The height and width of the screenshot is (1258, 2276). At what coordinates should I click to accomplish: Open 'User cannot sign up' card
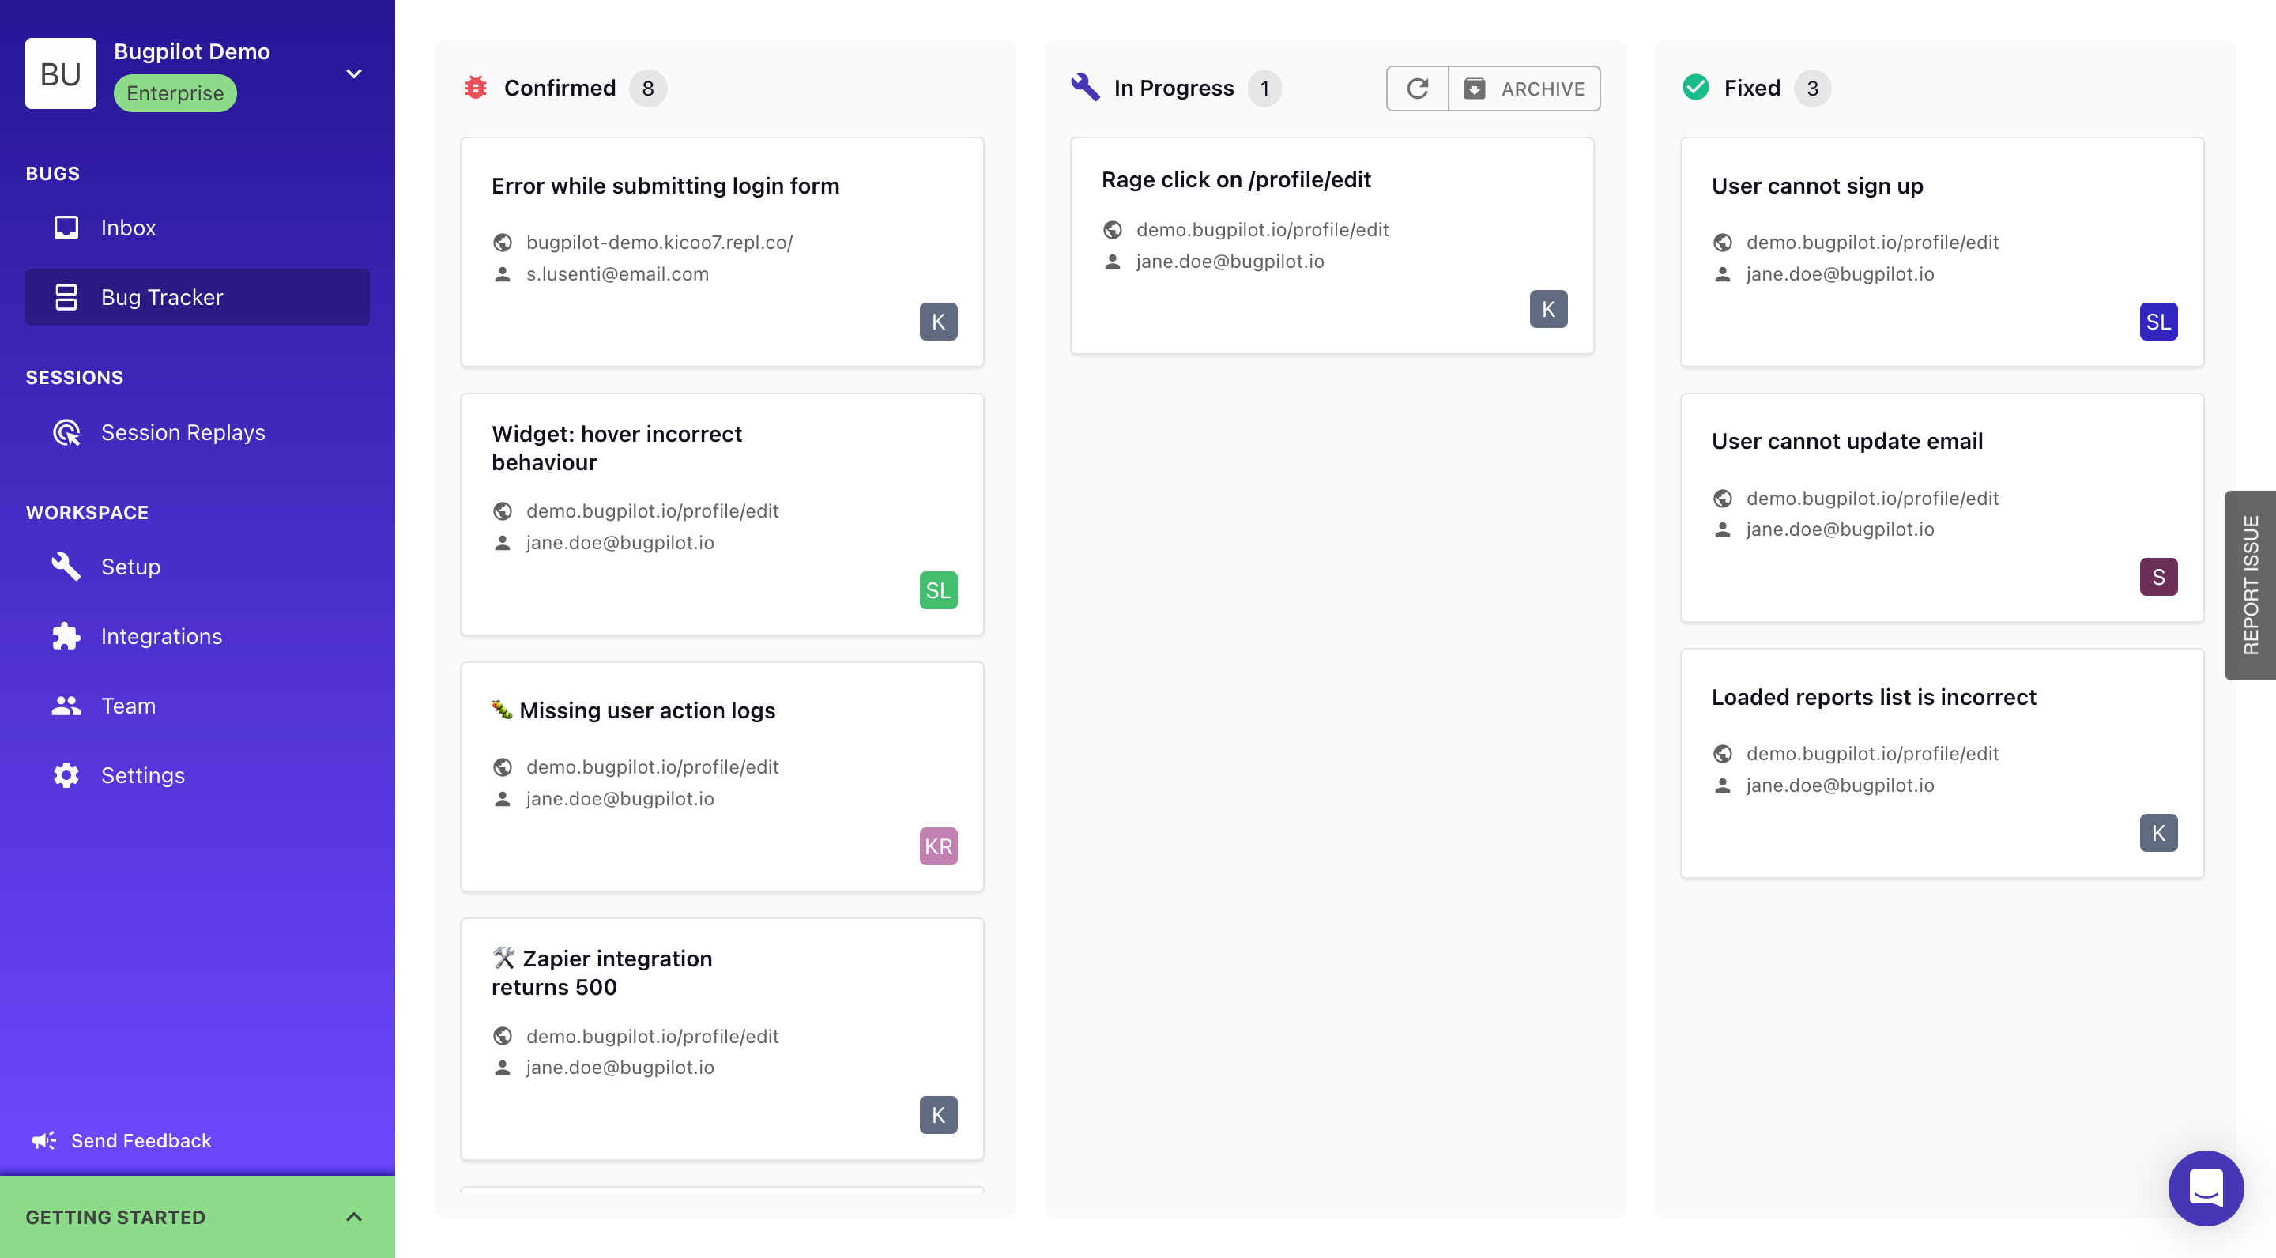click(x=1942, y=252)
